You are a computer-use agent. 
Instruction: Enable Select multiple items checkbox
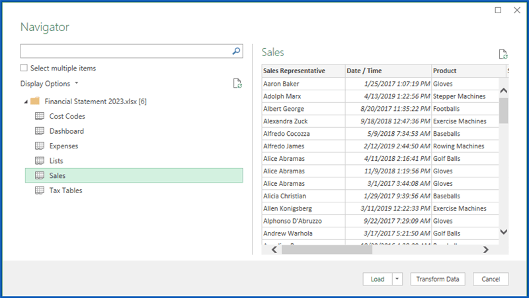pos(24,68)
